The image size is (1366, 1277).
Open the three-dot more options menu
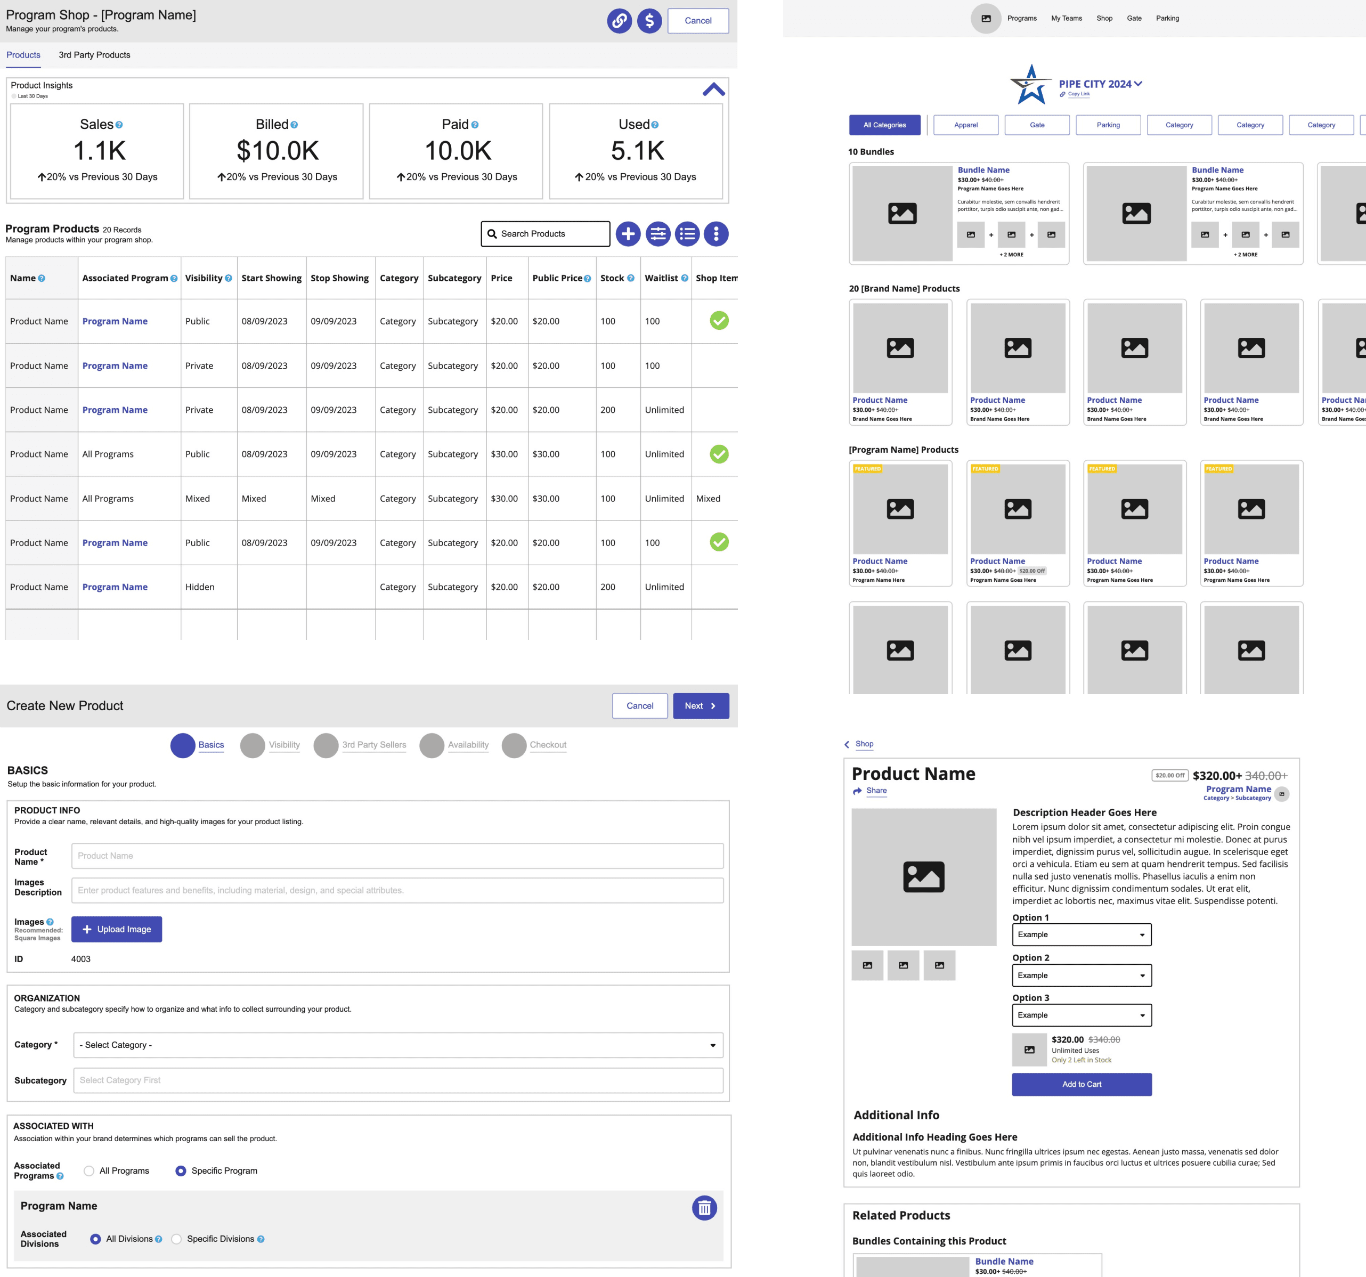pyautogui.click(x=716, y=234)
